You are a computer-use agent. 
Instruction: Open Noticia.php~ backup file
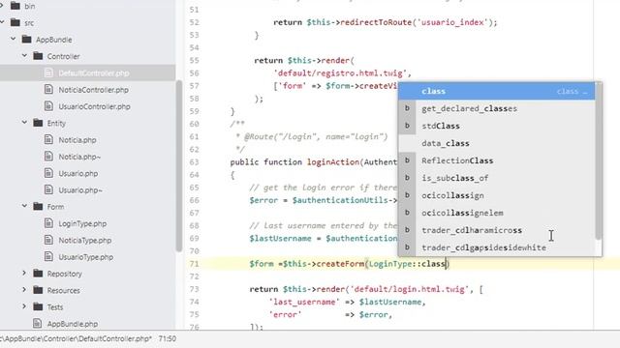click(x=79, y=157)
